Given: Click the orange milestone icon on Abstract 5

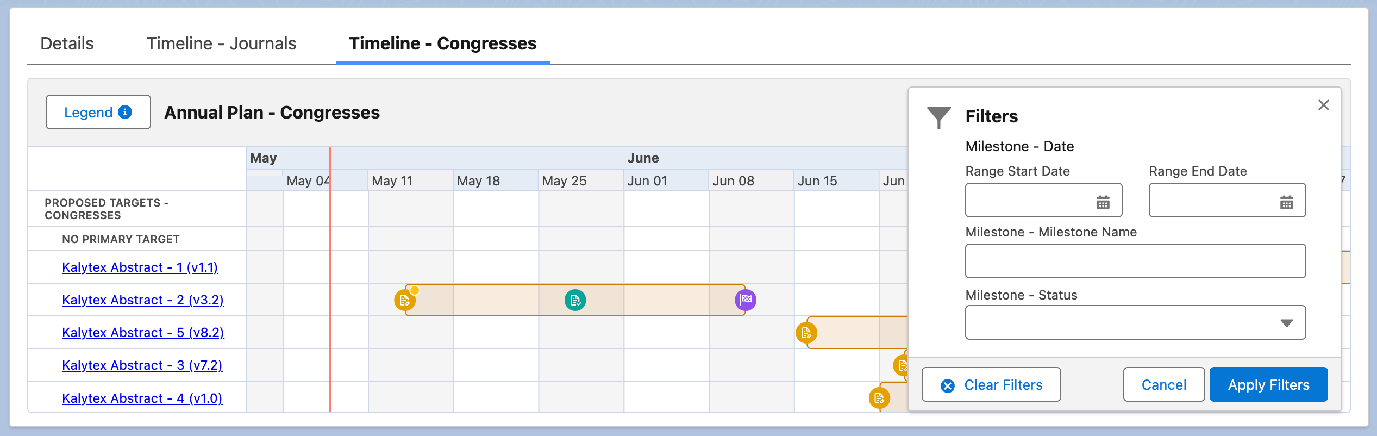Looking at the screenshot, I should coord(806,333).
